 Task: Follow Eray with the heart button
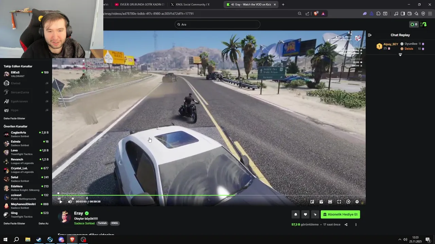coord(305,214)
